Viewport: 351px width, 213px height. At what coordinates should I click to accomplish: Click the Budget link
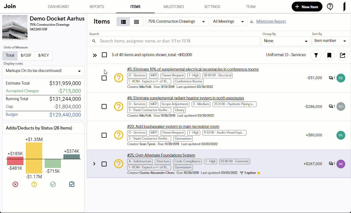12,114
